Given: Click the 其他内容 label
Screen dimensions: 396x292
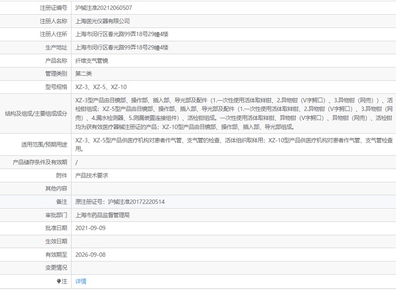Looking at the screenshot, I should pyautogui.click(x=56, y=189).
